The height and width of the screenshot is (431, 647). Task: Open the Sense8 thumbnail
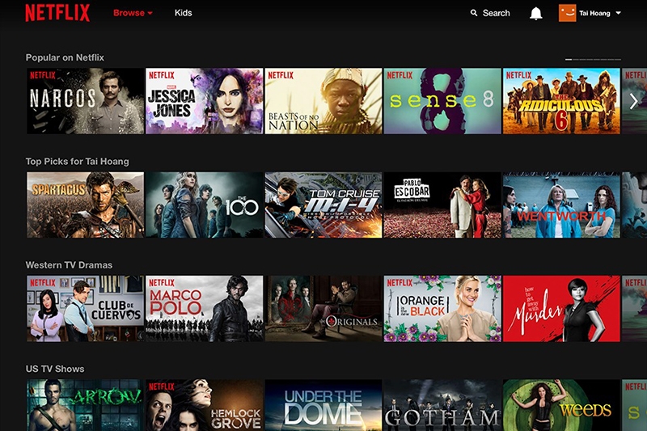point(442,101)
